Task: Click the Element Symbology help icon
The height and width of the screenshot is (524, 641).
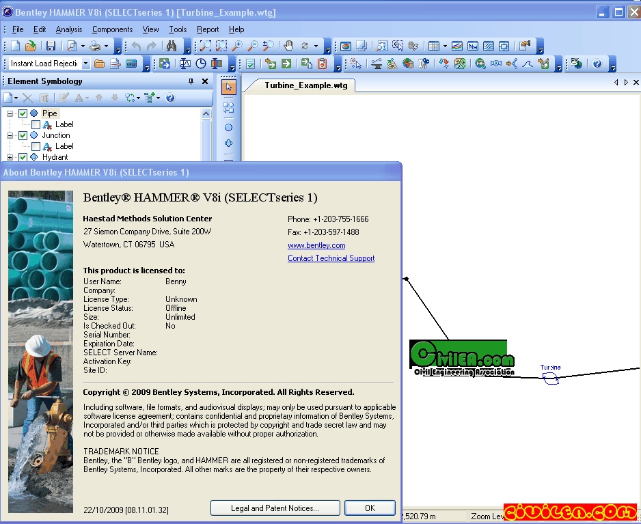Action: pyautogui.click(x=170, y=98)
